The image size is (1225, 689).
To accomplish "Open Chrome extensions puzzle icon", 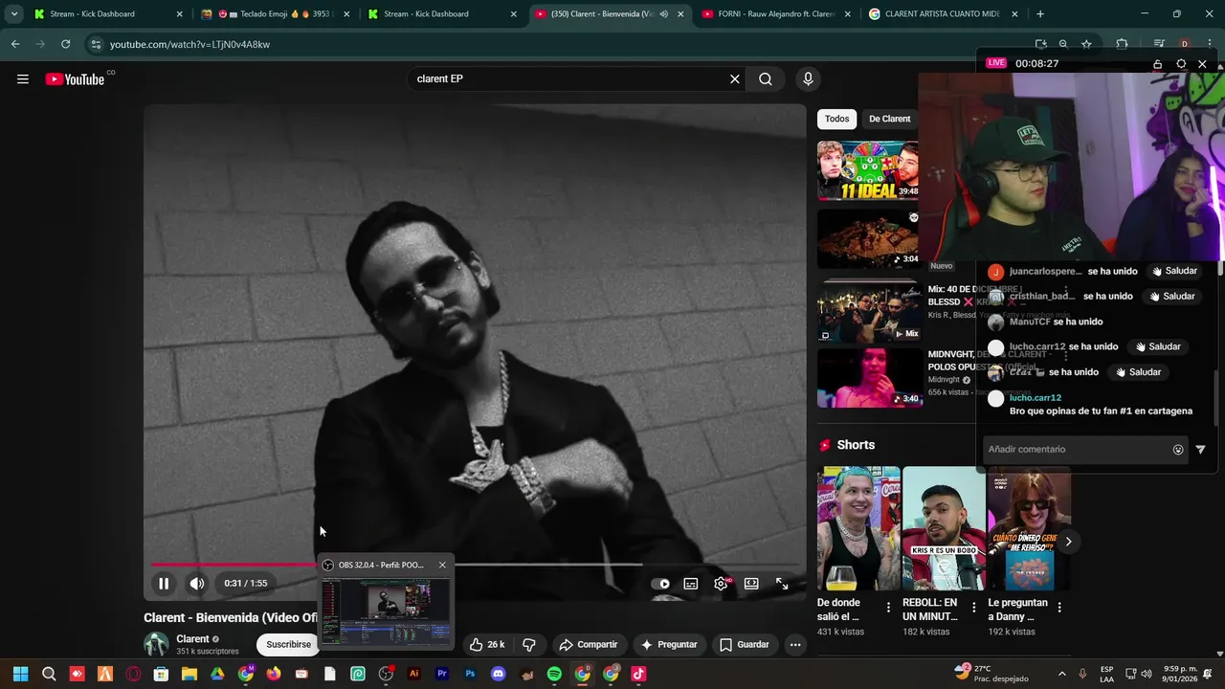I will pyautogui.click(x=1122, y=44).
